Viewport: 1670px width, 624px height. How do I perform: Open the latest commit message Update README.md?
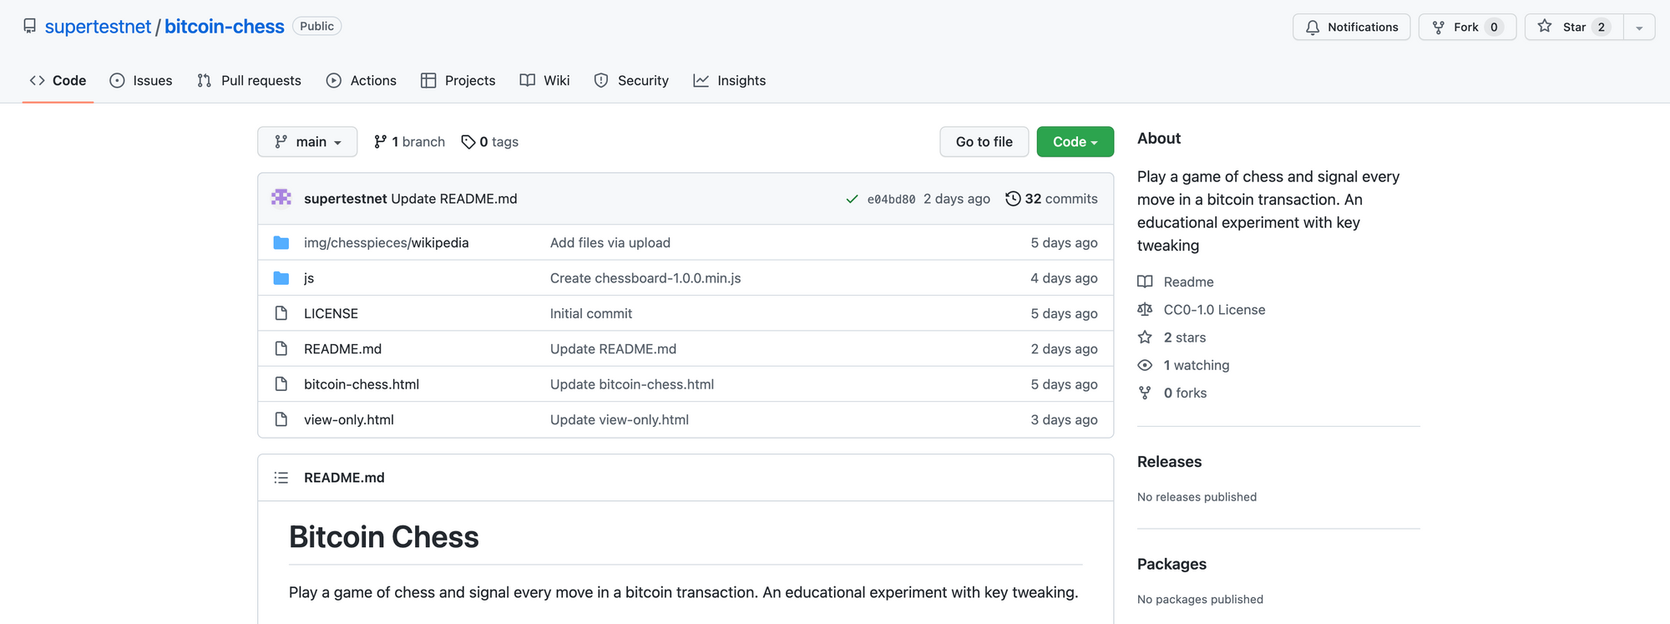click(x=454, y=199)
